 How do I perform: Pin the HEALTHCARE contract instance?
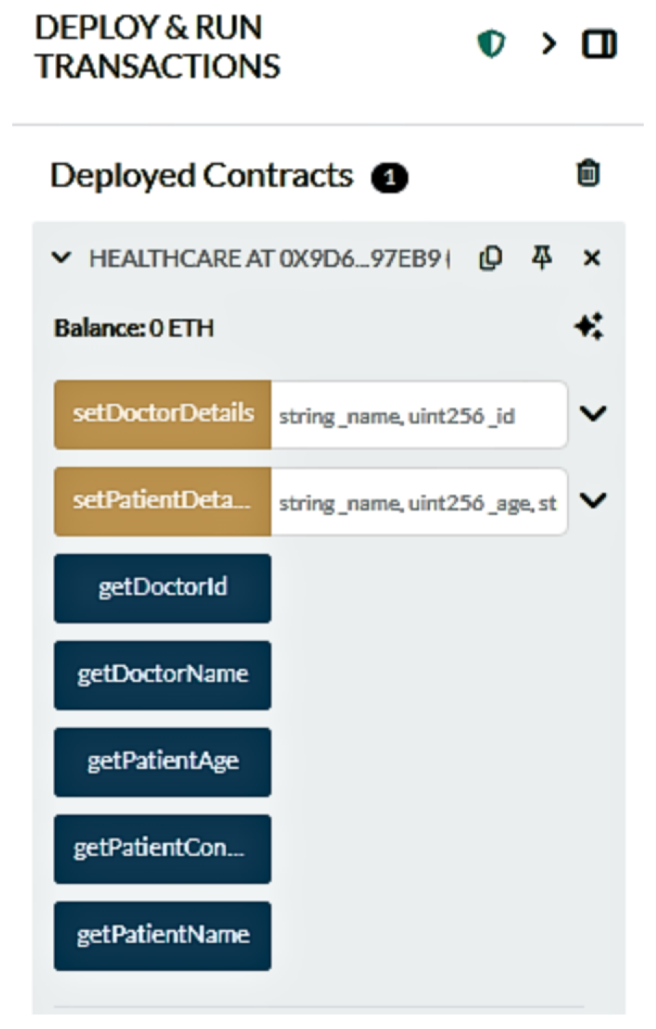(542, 257)
